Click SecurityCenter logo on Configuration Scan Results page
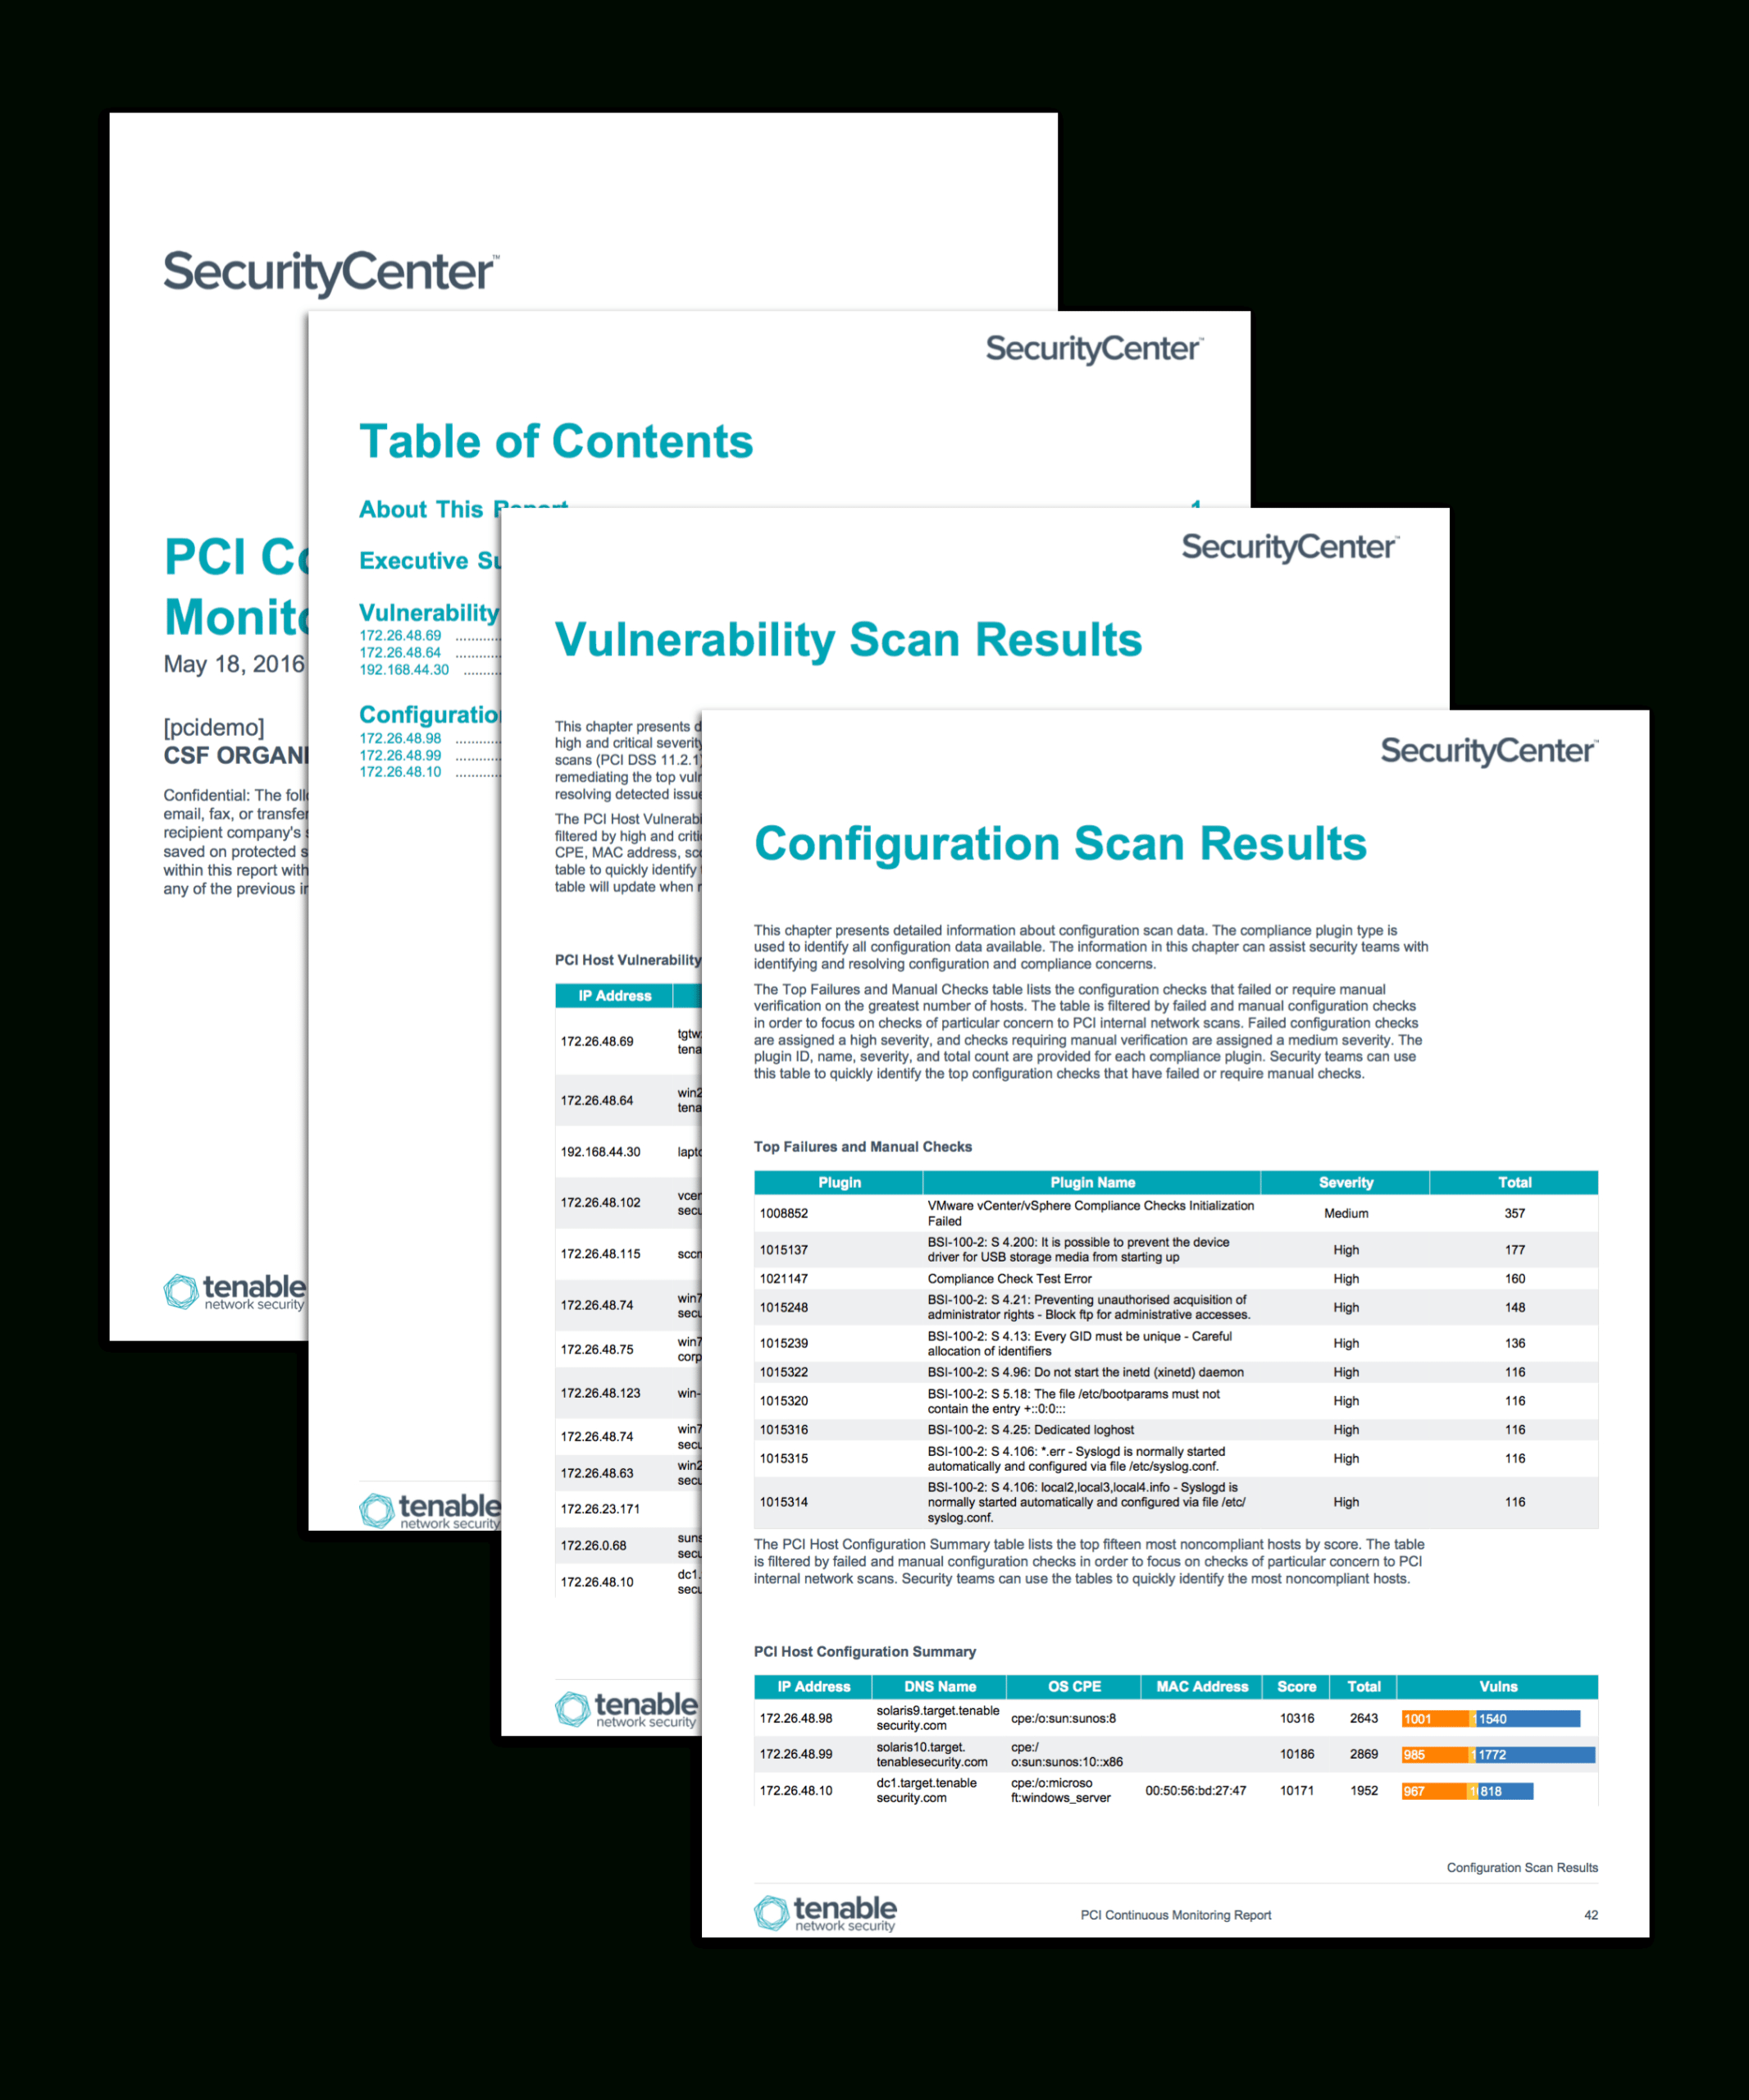 click(x=1489, y=751)
